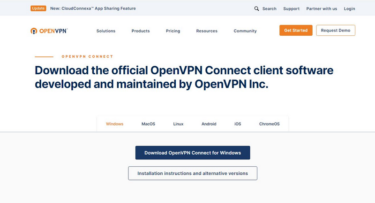
Task: Open the Products menu
Action: pyautogui.click(x=141, y=31)
